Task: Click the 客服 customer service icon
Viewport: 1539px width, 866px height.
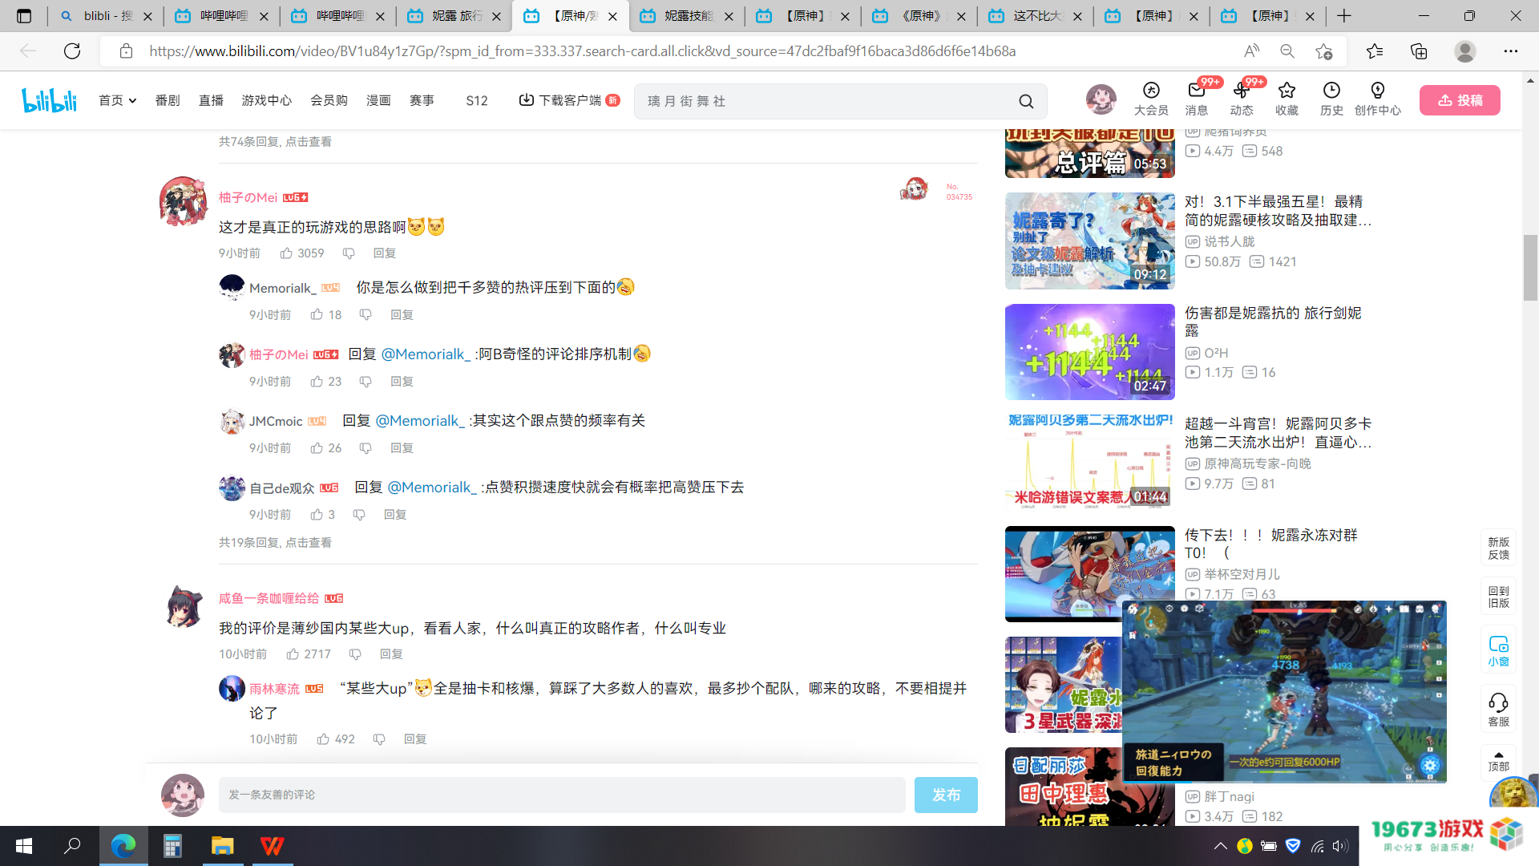Action: pos(1498,709)
